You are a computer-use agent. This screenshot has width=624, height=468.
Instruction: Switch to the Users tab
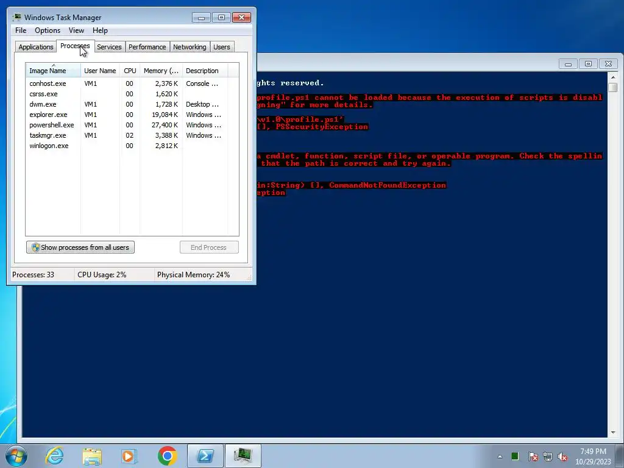[222, 47]
